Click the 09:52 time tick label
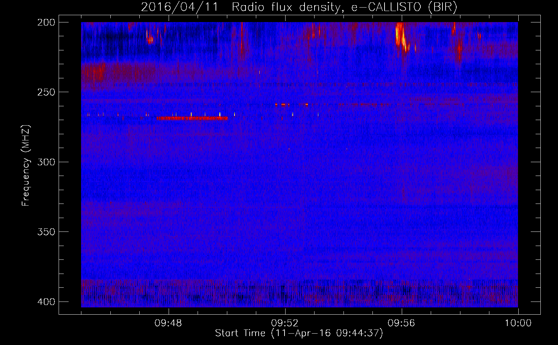The width and height of the screenshot is (558, 345). [285, 323]
